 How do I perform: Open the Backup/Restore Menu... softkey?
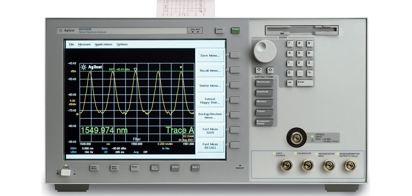[210, 116]
